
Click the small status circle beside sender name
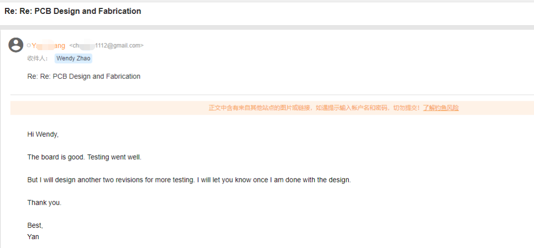29,46
